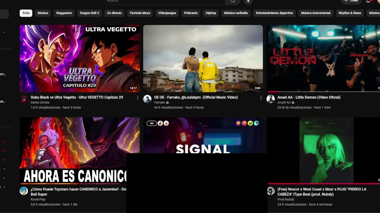Select the Rhythm & blues chip
Screen dimensions: 380x213
click(x=350, y=13)
